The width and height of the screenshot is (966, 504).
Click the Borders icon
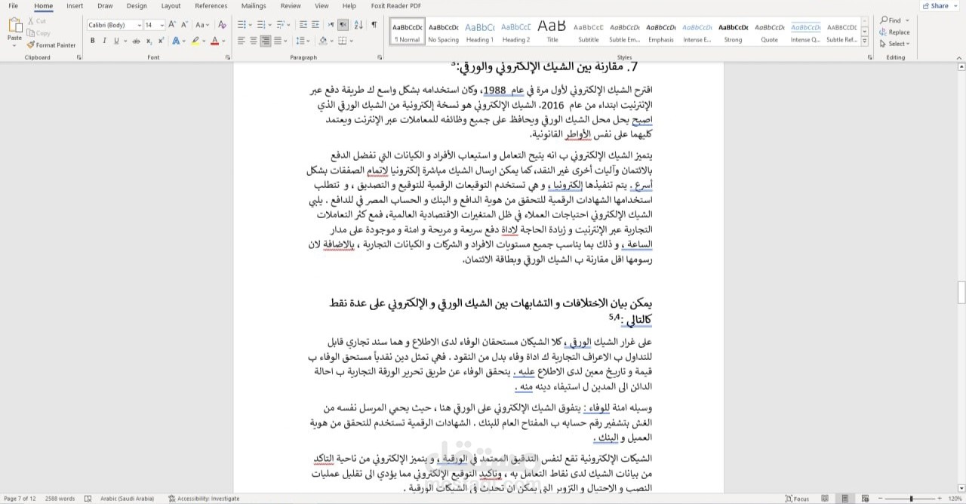click(x=341, y=41)
